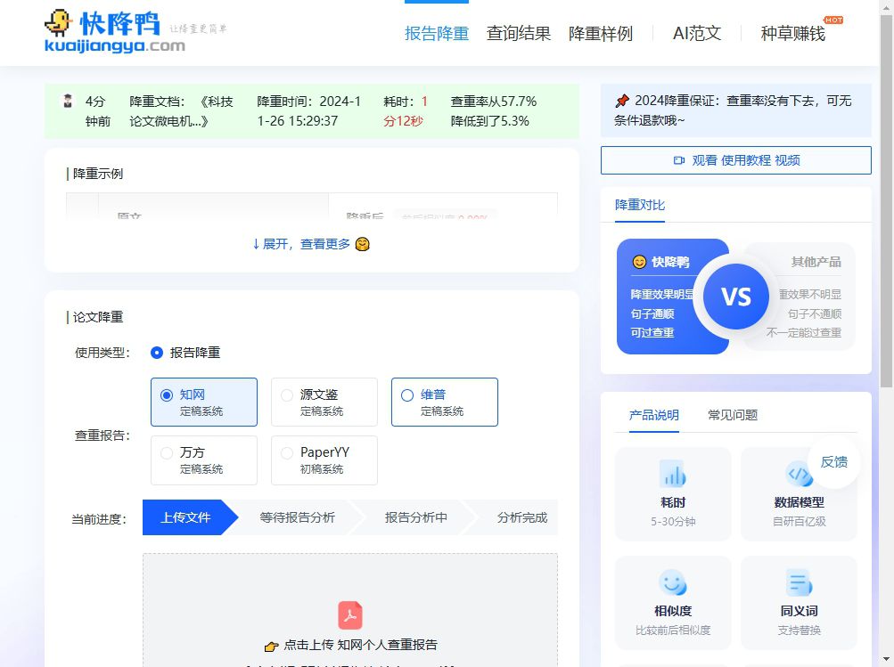Click the code brackets icon above 数据模型

799,473
